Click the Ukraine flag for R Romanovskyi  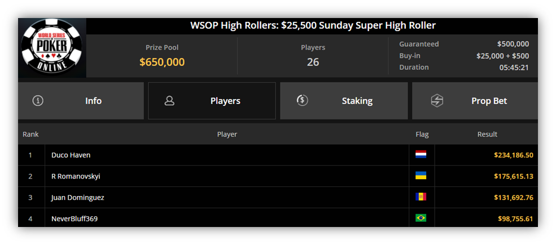(421, 176)
